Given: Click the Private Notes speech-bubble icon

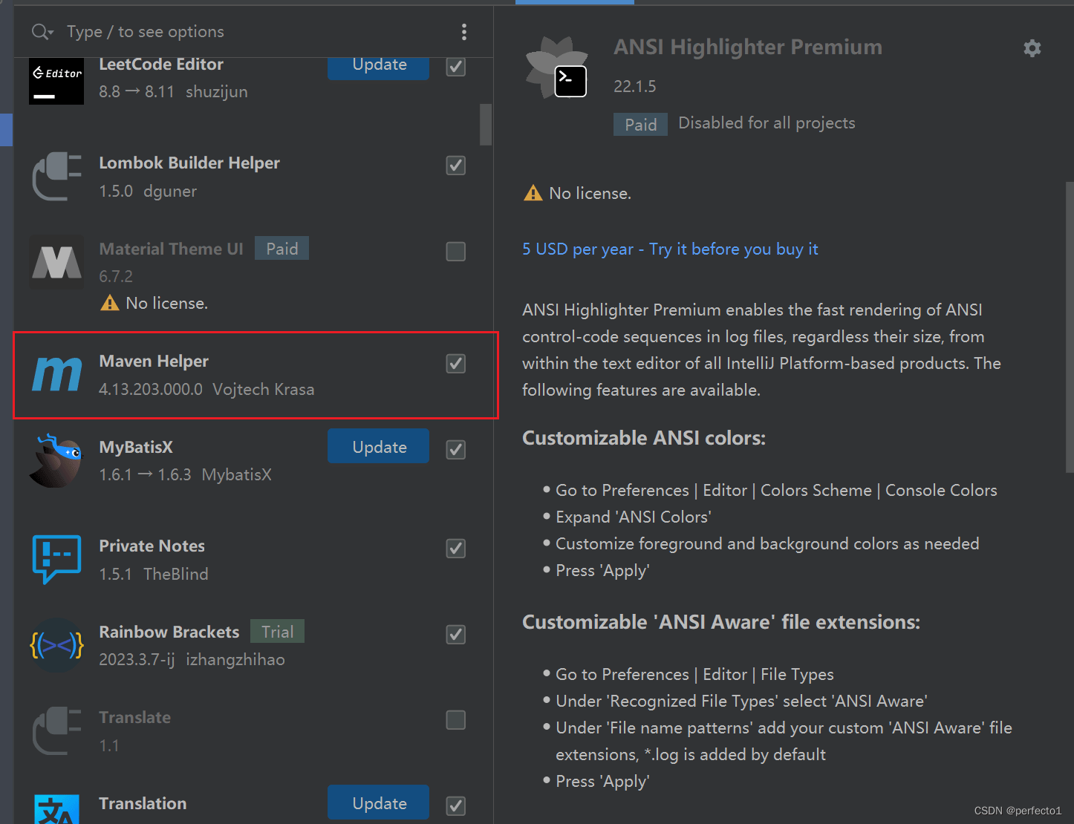Looking at the screenshot, I should point(56,559).
